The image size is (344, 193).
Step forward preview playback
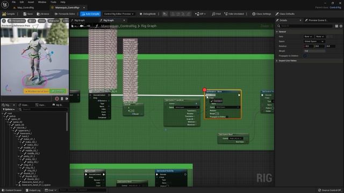click(x=67, y=99)
